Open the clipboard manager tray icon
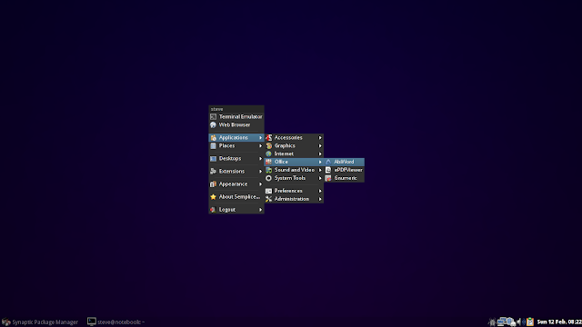This screenshot has width=582, height=327. [x=530, y=322]
